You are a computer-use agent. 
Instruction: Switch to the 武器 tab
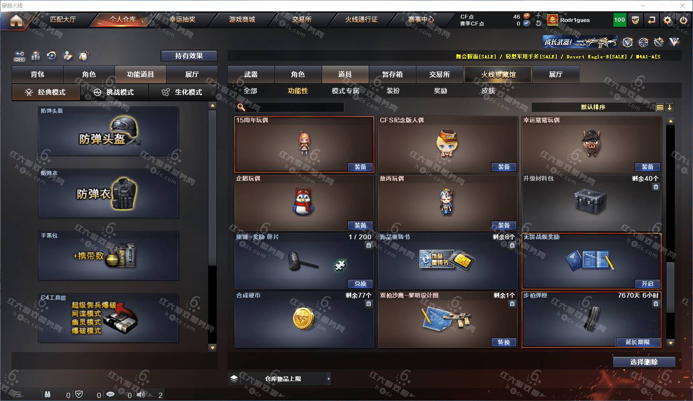pos(251,74)
